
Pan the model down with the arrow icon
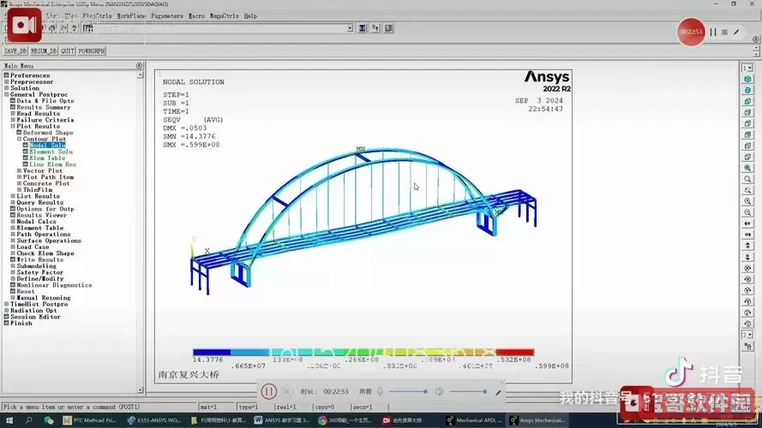(748, 257)
